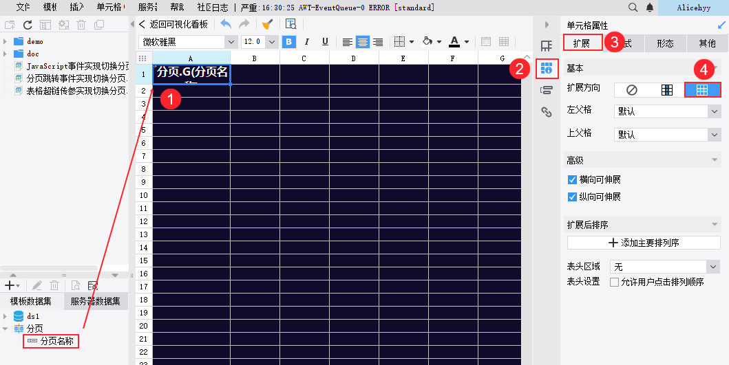Open the 单元格 menu
This screenshot has height=365, width=729.
pos(110,8)
